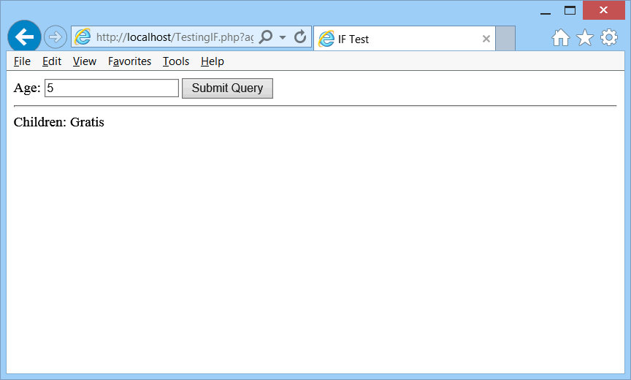Click the Submit Query button
Screen dimensions: 631x380
227,88
